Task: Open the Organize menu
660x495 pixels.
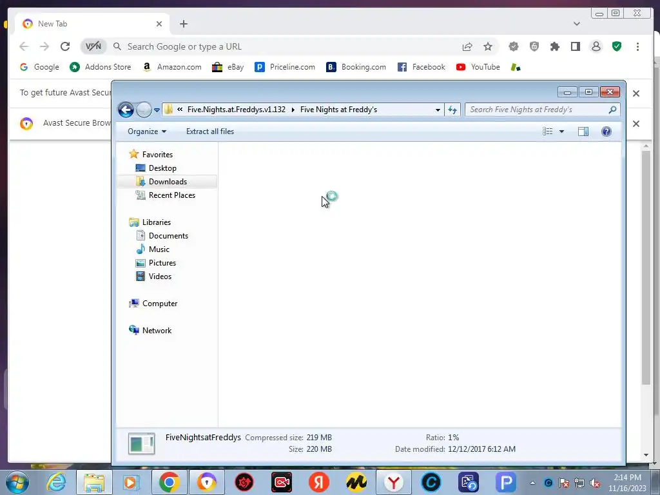Action: (x=147, y=131)
